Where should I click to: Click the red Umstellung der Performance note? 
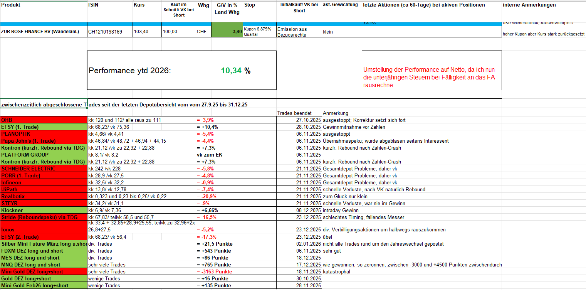pyautogui.click(x=432, y=77)
